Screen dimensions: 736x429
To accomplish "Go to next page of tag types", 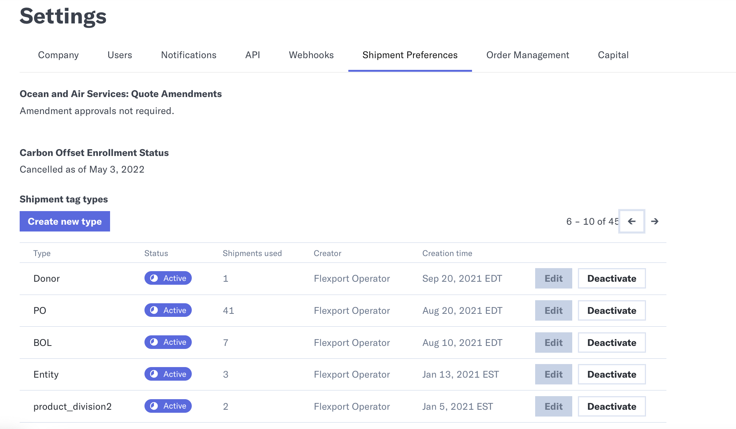I will point(655,221).
